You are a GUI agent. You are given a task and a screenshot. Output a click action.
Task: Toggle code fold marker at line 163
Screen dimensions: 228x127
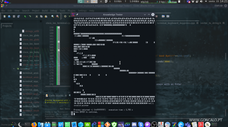pyautogui.click(x=59, y=42)
